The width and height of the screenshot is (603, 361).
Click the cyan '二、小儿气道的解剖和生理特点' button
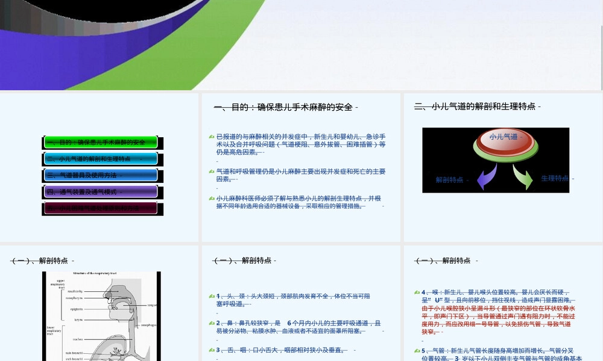click(x=101, y=159)
